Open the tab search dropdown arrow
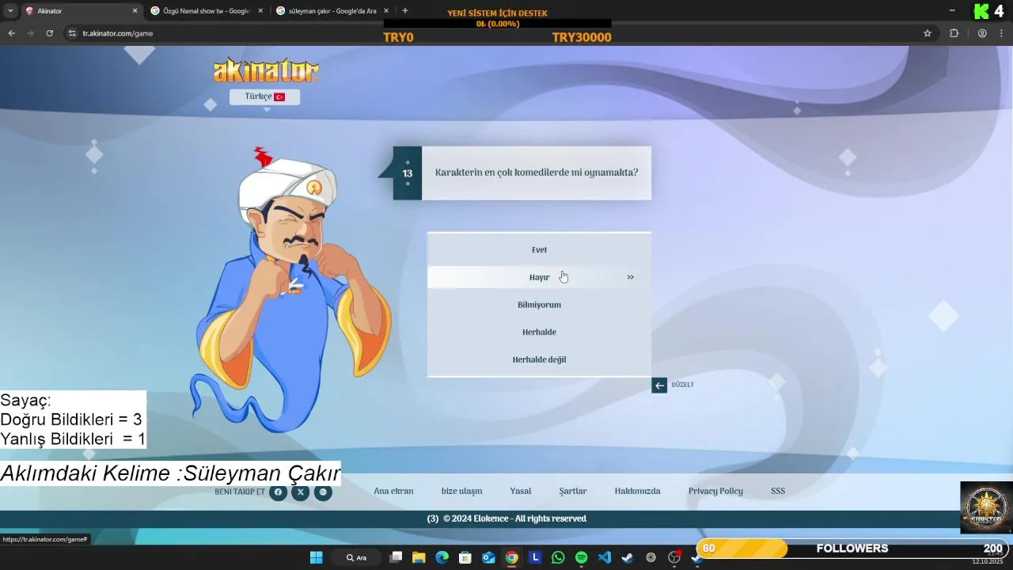 click(10, 11)
